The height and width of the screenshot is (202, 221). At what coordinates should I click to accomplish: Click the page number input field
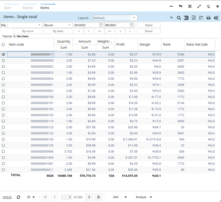coord(66,197)
